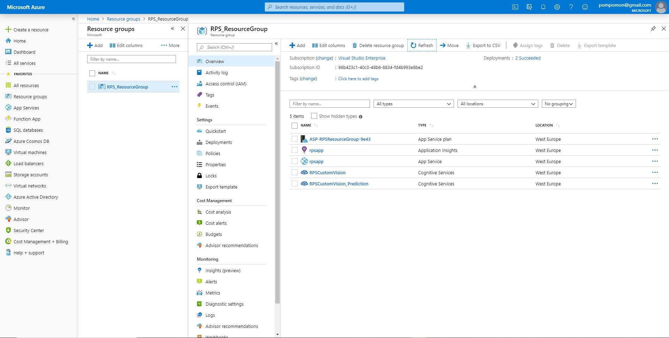The height and width of the screenshot is (338, 669).
Task: Sort resources by the LOCATION column arrows
Action: [558, 125]
